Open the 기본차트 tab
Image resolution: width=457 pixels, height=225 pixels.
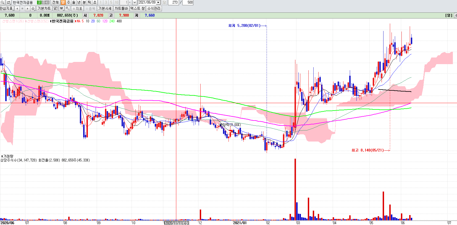coord(44,9)
